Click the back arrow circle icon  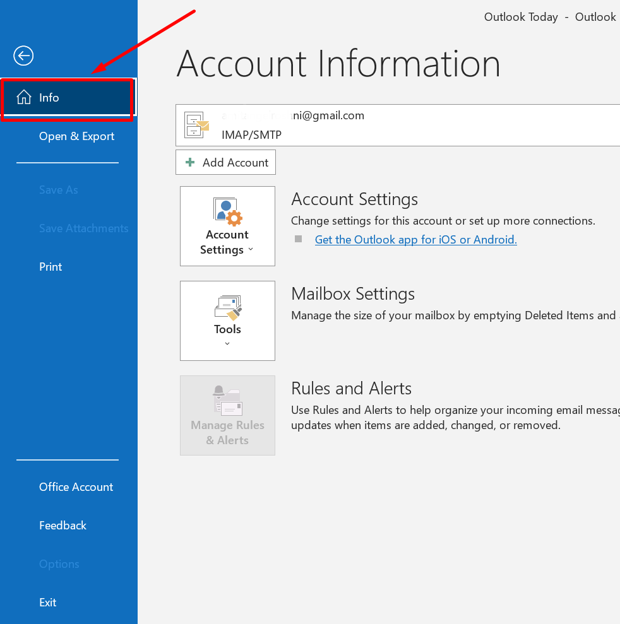[23, 56]
